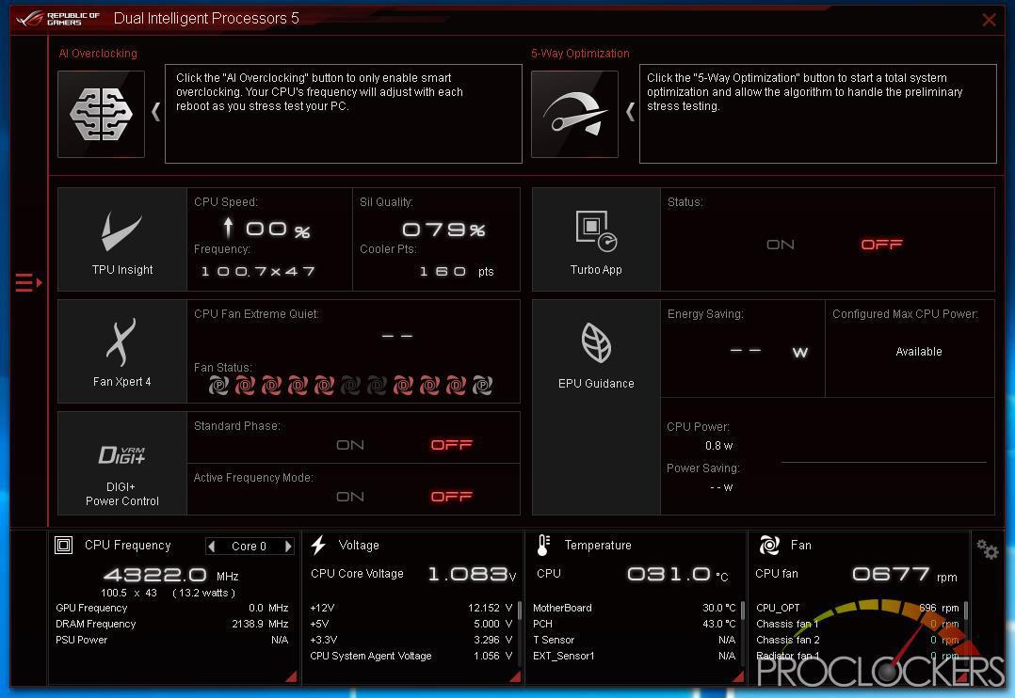Click the CPU Power value 0.8 w
The width and height of the screenshot is (1015, 698).
pyautogui.click(x=719, y=446)
